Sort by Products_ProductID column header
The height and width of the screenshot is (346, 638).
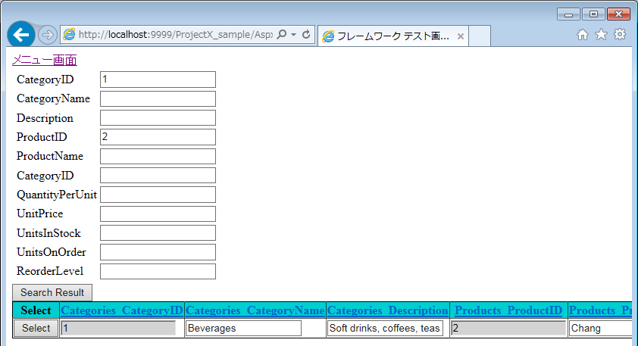click(508, 310)
